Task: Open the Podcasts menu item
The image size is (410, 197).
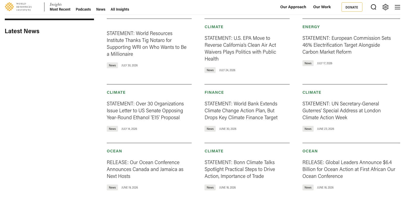Action: coord(83,9)
